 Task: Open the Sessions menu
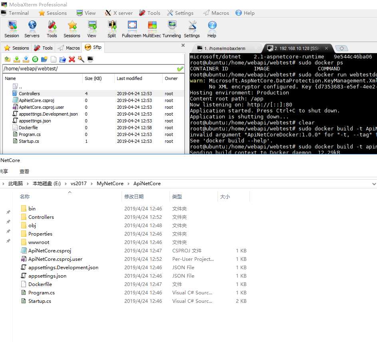point(53,13)
